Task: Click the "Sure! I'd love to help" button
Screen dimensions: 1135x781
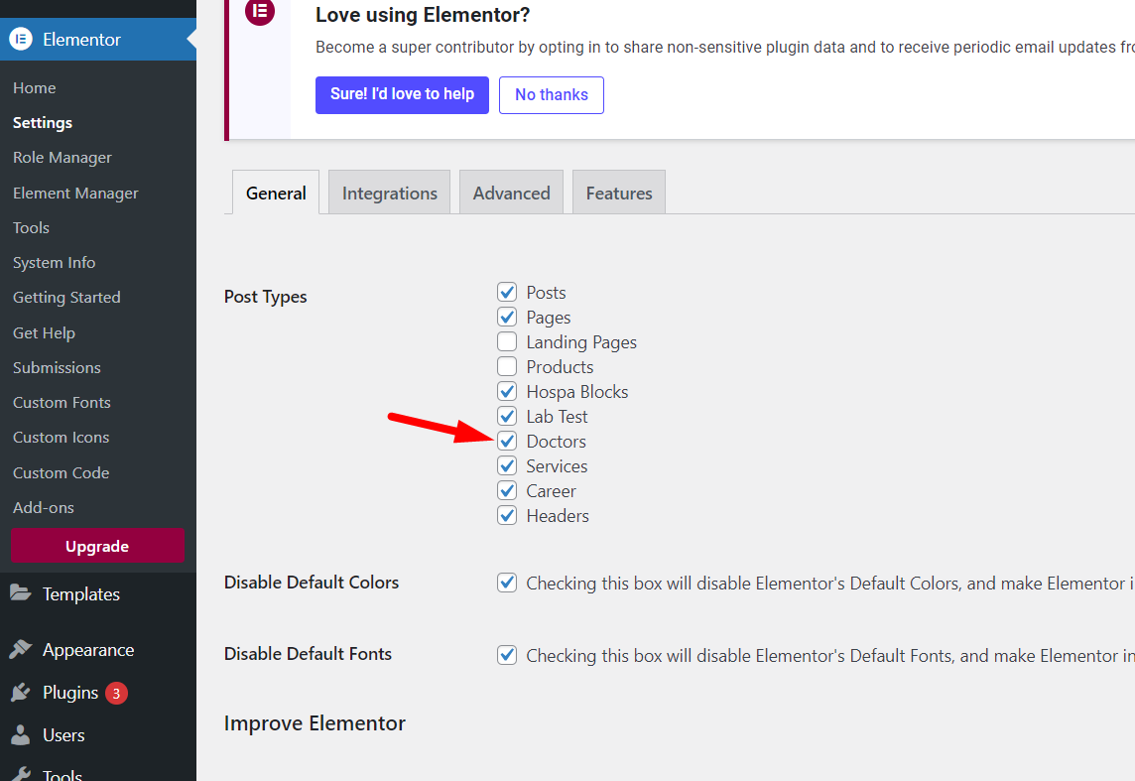Action: [x=402, y=94]
